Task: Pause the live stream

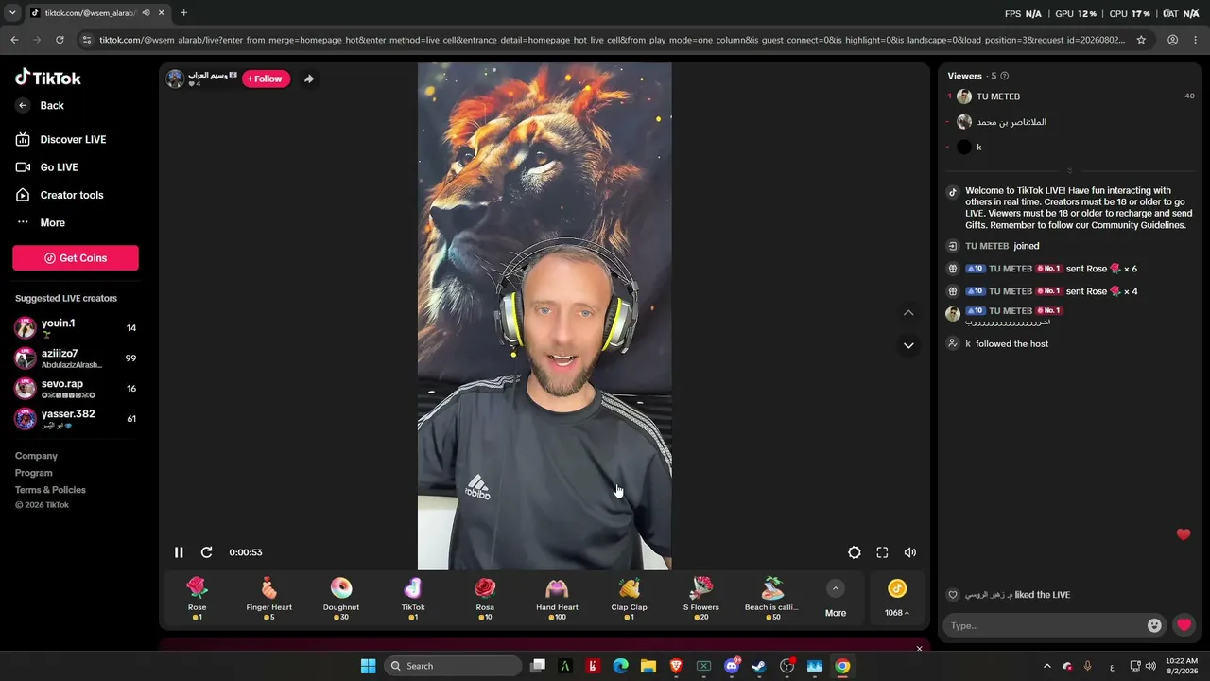Action: point(179,552)
